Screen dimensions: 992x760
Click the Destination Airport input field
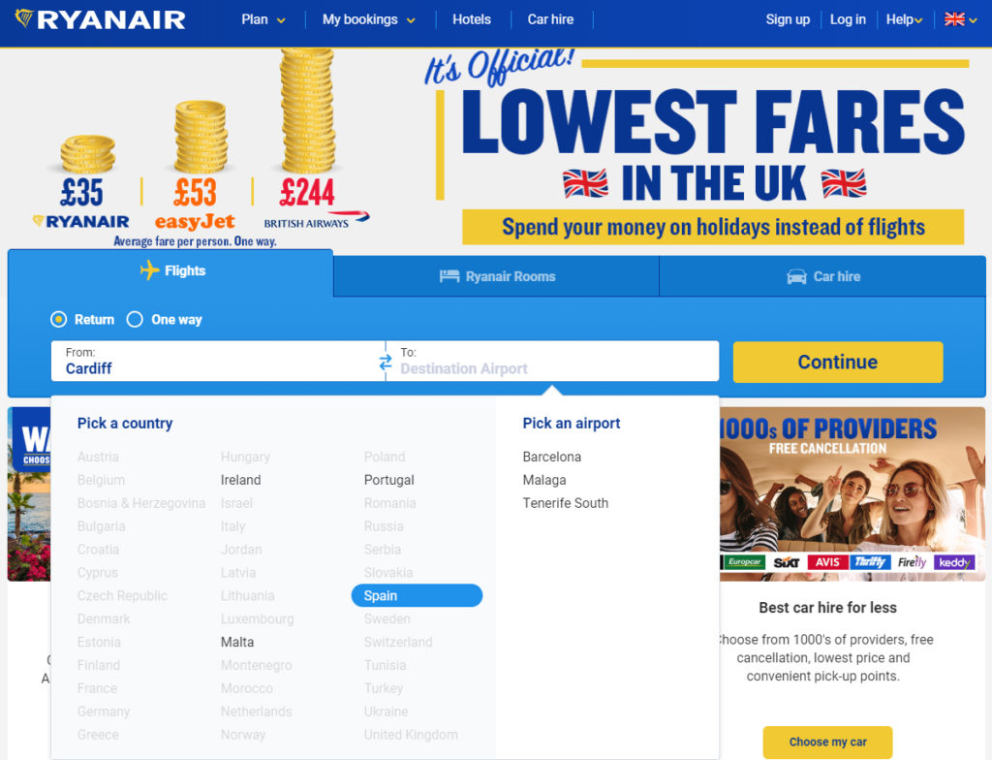pyautogui.click(x=552, y=362)
